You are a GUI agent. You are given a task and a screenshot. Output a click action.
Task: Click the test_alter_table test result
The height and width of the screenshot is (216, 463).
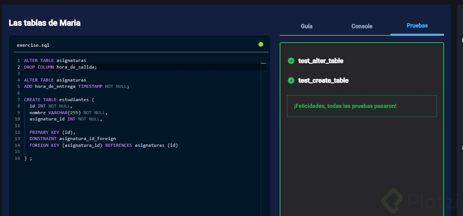(321, 61)
